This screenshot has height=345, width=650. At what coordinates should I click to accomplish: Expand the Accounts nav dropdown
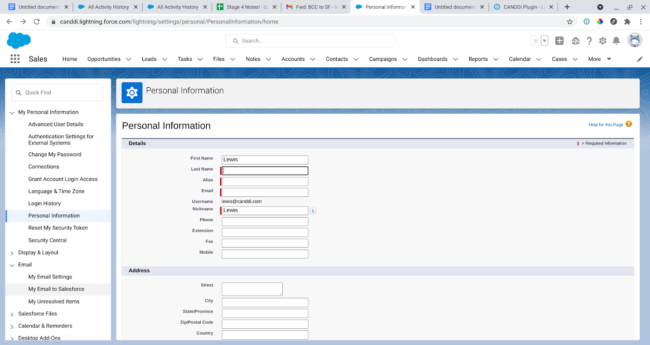click(x=313, y=59)
